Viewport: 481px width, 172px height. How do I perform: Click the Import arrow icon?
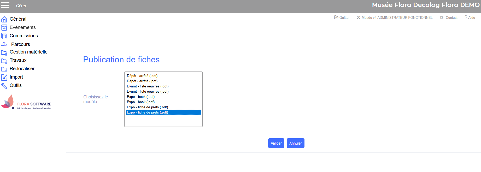4,77
